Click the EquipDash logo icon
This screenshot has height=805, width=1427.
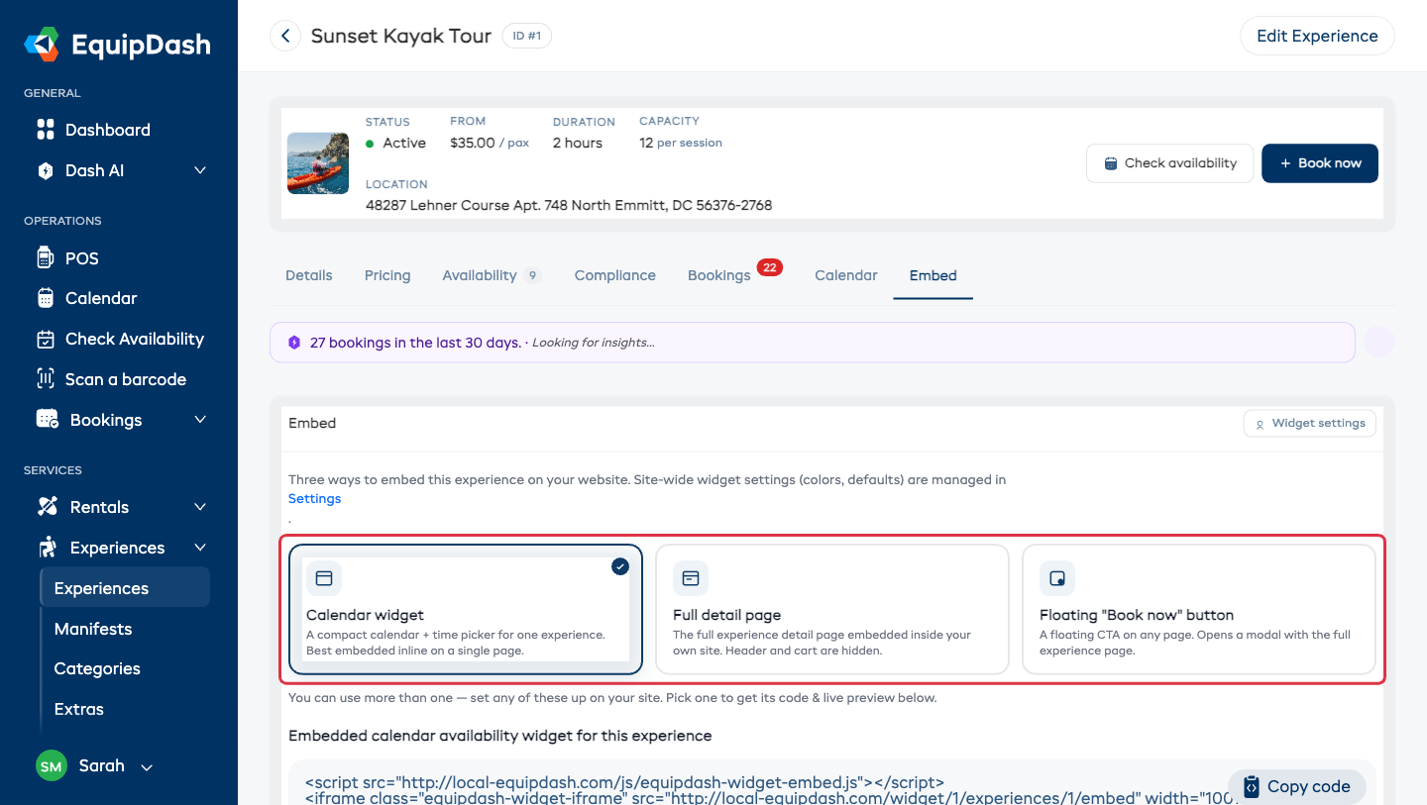[x=42, y=45]
